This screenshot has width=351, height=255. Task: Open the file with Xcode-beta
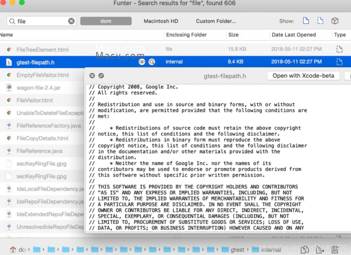click(303, 76)
